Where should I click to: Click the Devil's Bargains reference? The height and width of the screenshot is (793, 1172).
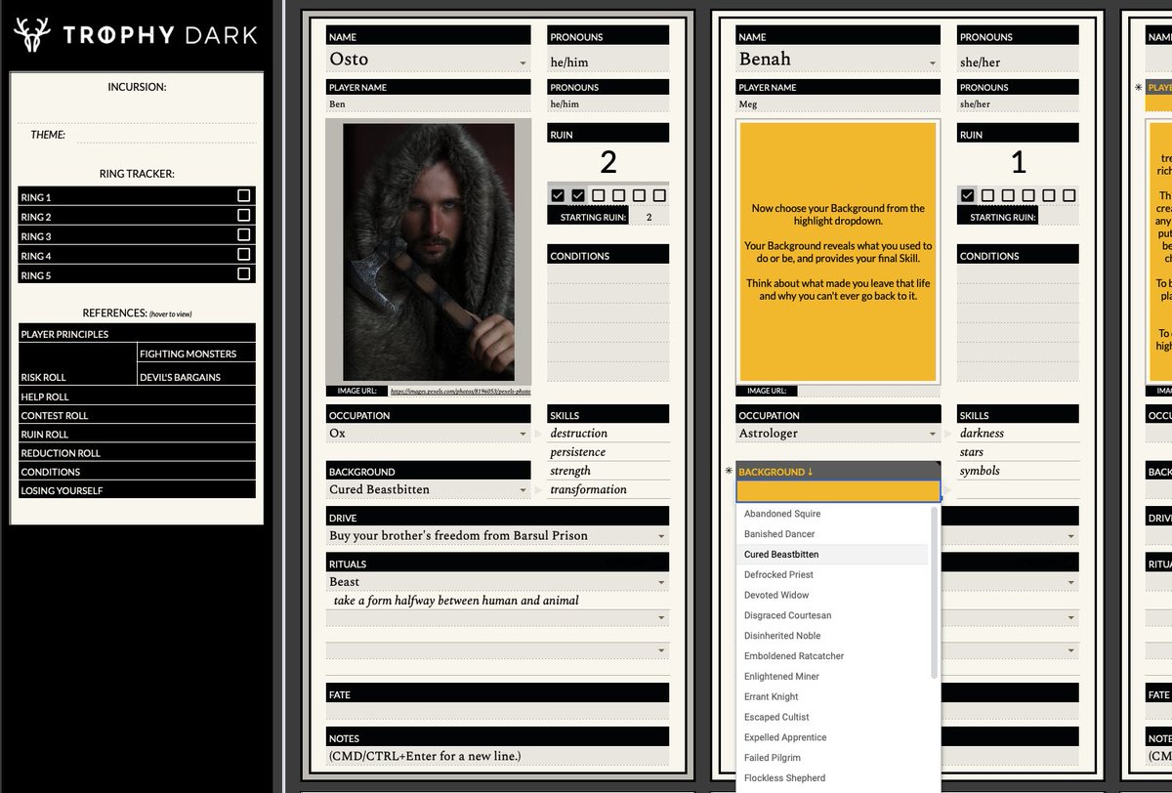pyautogui.click(x=196, y=376)
